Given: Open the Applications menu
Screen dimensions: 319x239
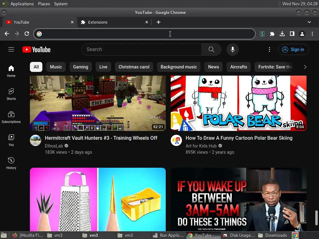Looking at the screenshot, I should coord(22,4).
